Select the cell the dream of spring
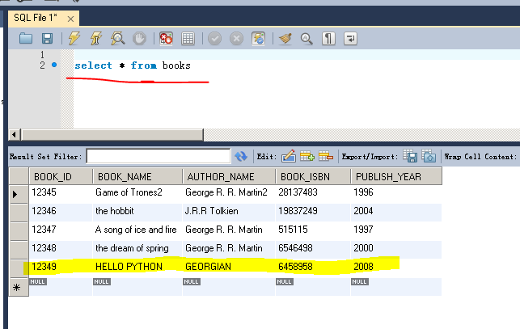The height and width of the screenshot is (329, 520). [x=137, y=248]
